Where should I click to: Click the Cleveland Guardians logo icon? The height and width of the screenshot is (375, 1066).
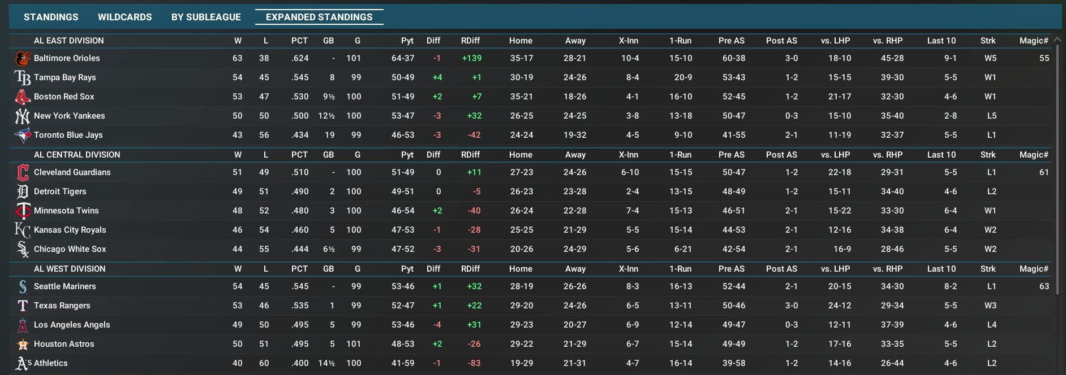tap(23, 172)
